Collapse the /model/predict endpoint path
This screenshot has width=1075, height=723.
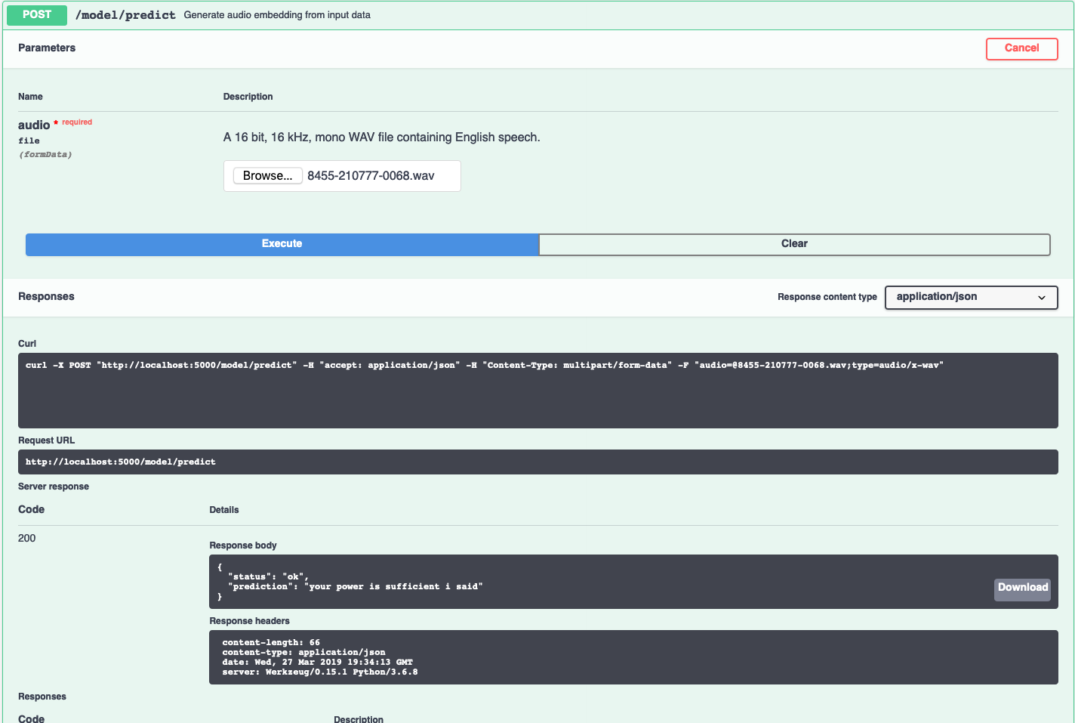(125, 15)
